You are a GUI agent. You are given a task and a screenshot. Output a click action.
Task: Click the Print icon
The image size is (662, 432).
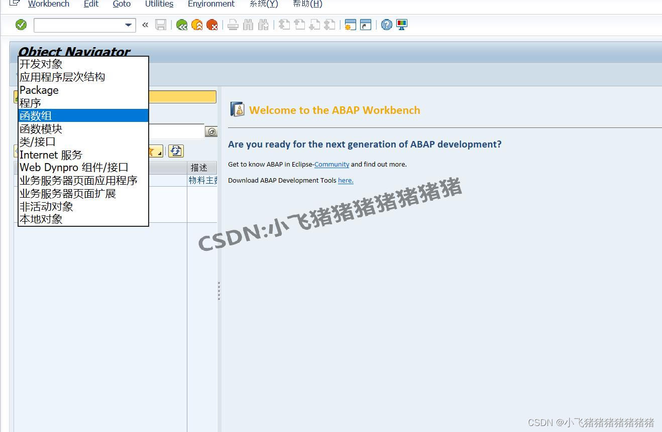[233, 25]
